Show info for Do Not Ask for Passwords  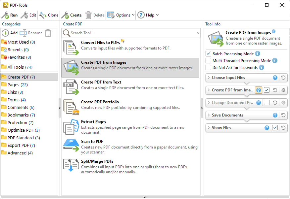tap(262, 67)
